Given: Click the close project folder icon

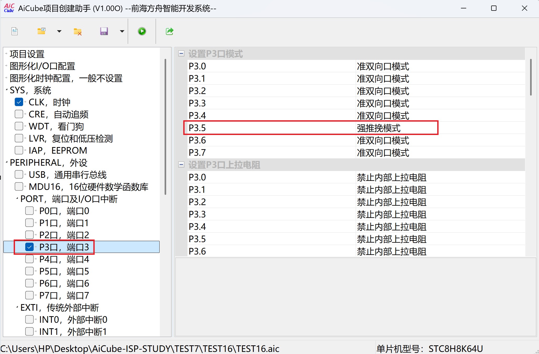Looking at the screenshot, I should (78, 32).
